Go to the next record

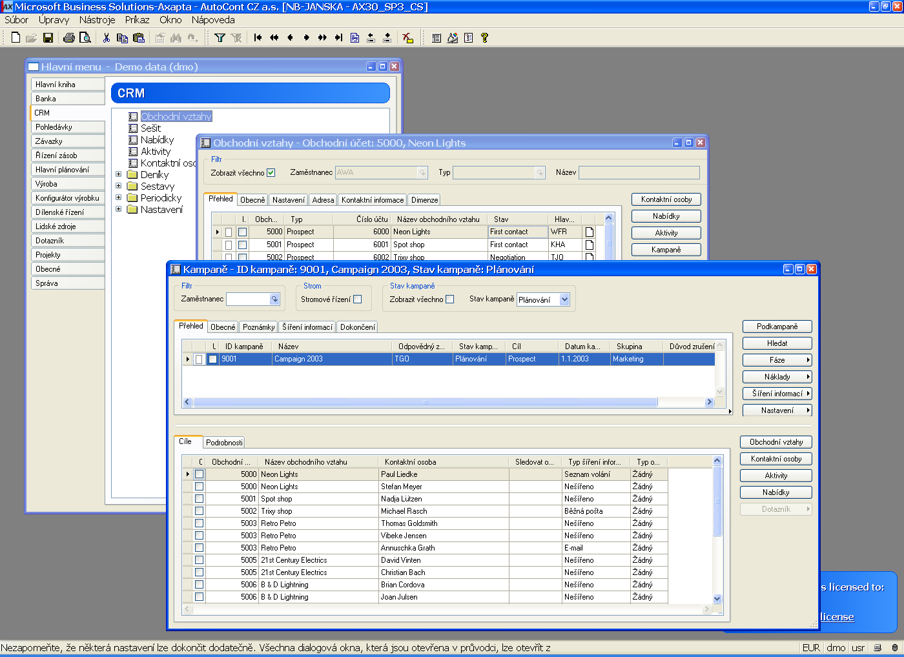point(307,37)
